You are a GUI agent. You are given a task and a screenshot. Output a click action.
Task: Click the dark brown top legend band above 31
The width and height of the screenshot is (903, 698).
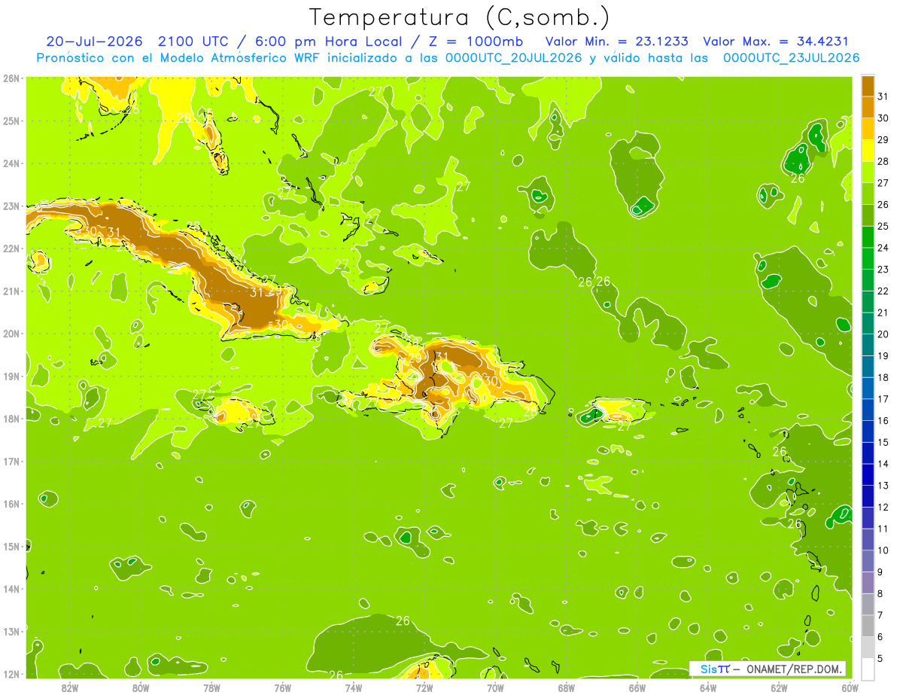(868, 86)
